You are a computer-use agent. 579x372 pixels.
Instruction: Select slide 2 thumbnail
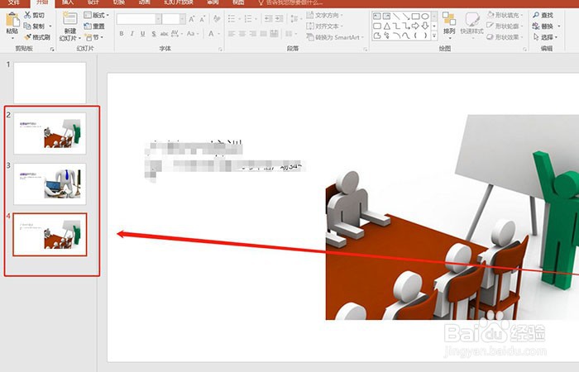tap(50, 133)
